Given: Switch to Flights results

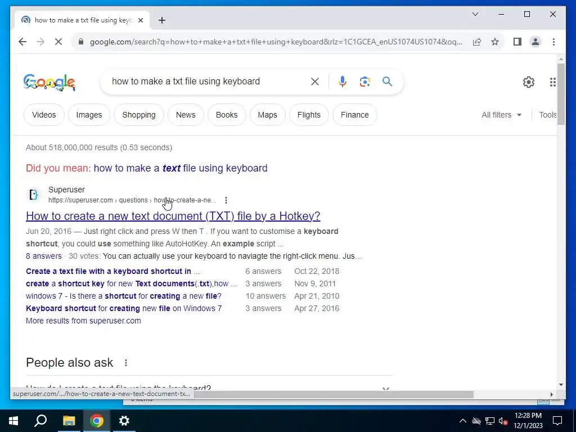Looking at the screenshot, I should click(x=309, y=115).
